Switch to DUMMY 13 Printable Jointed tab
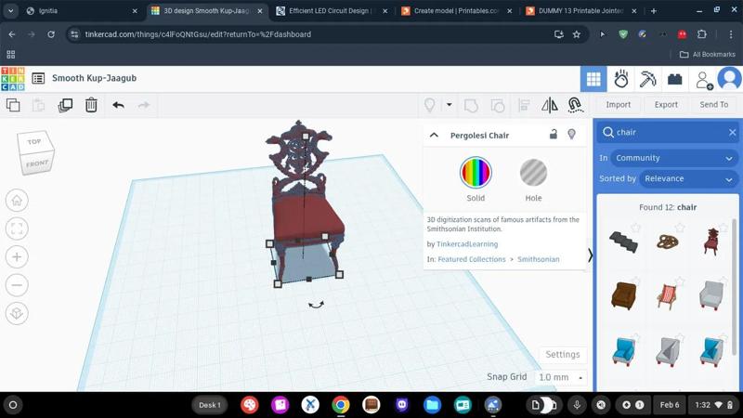This screenshot has height=418, width=743. click(580, 10)
